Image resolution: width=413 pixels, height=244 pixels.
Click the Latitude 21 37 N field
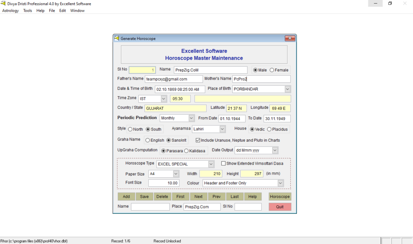coord(236,108)
